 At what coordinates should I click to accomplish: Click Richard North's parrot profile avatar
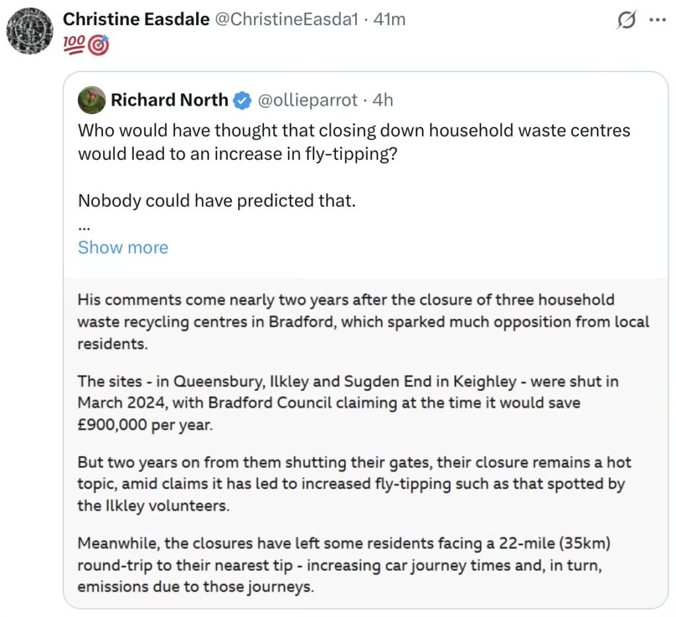(x=92, y=100)
